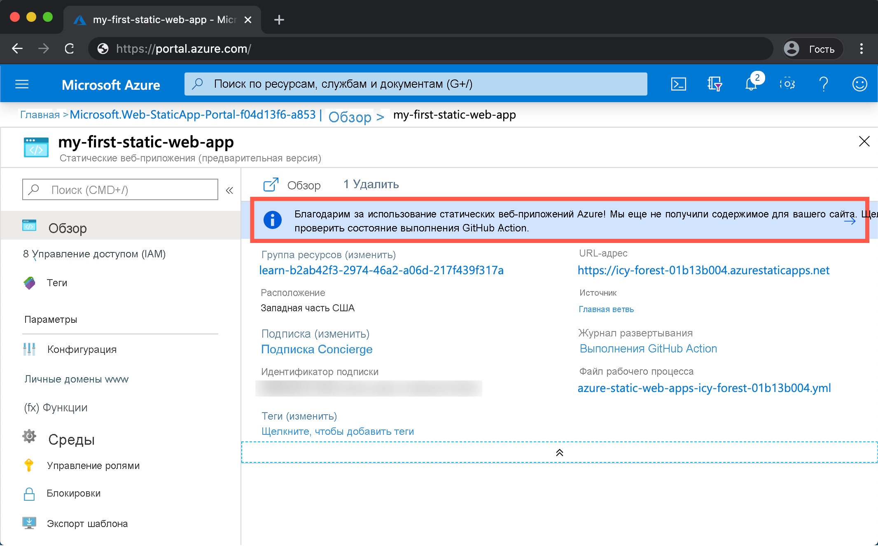This screenshot has width=878, height=546.
Task: Click the Конфигурация sliders icon
Action: (x=29, y=349)
